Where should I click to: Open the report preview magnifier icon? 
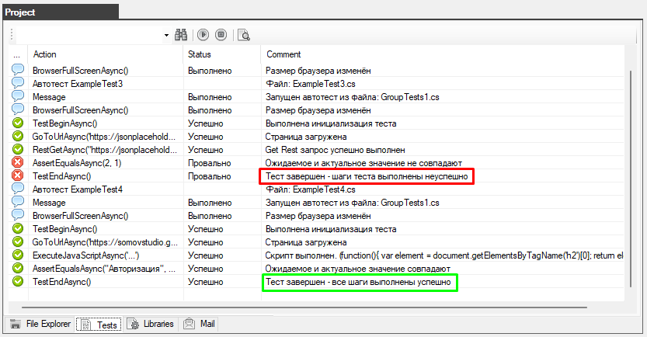click(244, 34)
